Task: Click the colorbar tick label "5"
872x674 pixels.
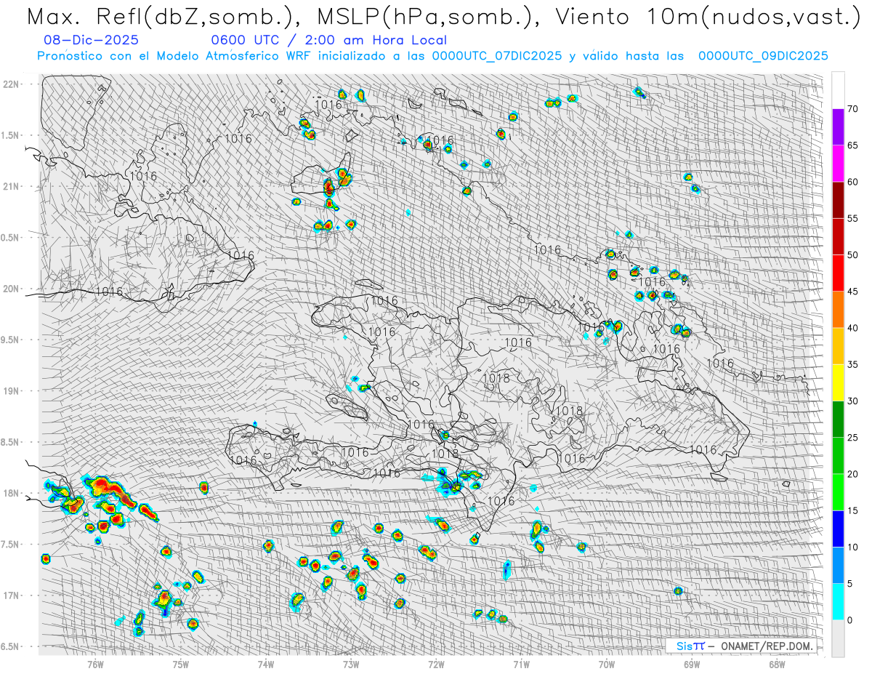Action: point(849,583)
